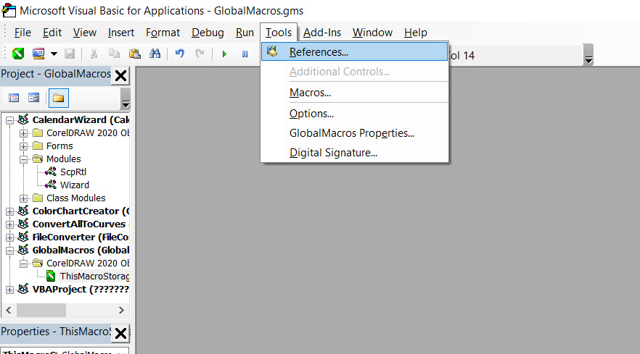This screenshot has height=354, width=640.
Task: Click the View CorelDRAW toolbar icon
Action: click(x=18, y=54)
